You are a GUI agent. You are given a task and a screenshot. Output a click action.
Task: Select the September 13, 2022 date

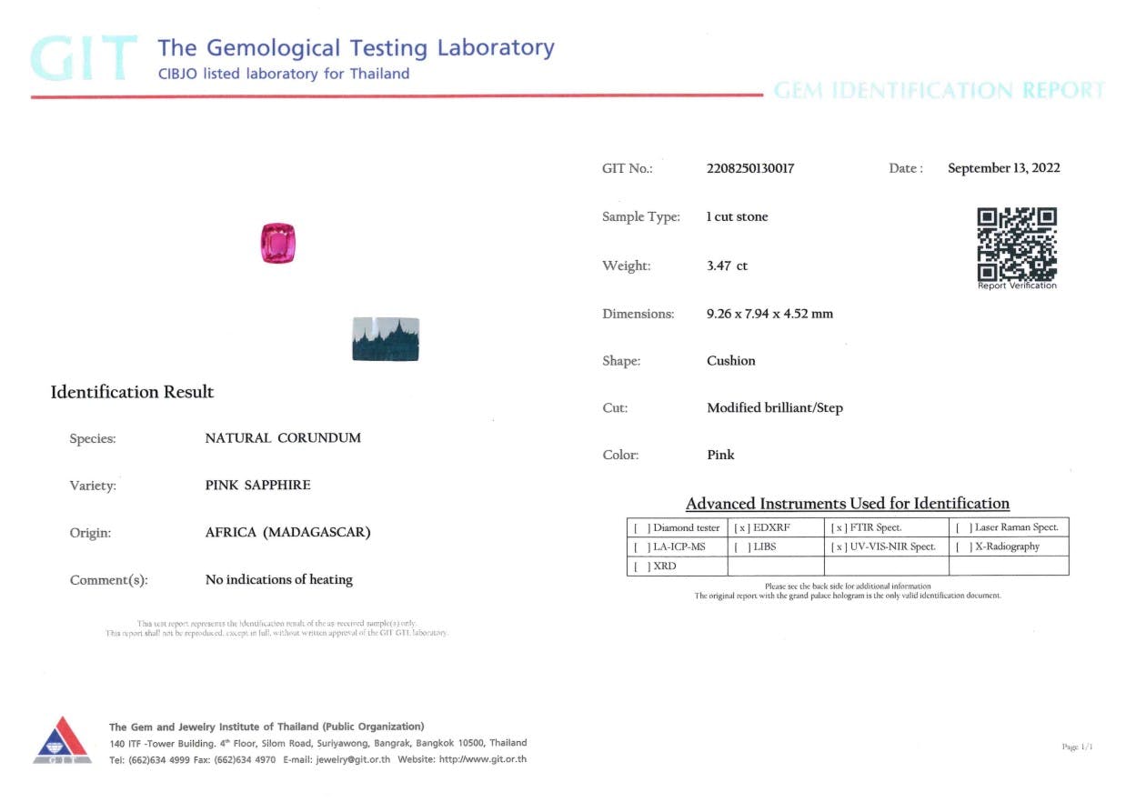(1003, 168)
